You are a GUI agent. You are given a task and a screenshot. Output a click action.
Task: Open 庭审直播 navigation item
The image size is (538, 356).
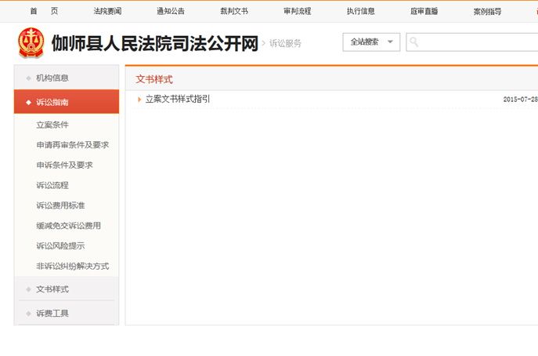coord(424,11)
